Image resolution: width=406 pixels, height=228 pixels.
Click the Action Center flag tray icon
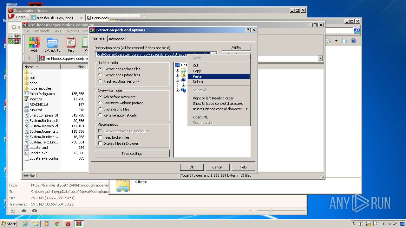coord(375,224)
